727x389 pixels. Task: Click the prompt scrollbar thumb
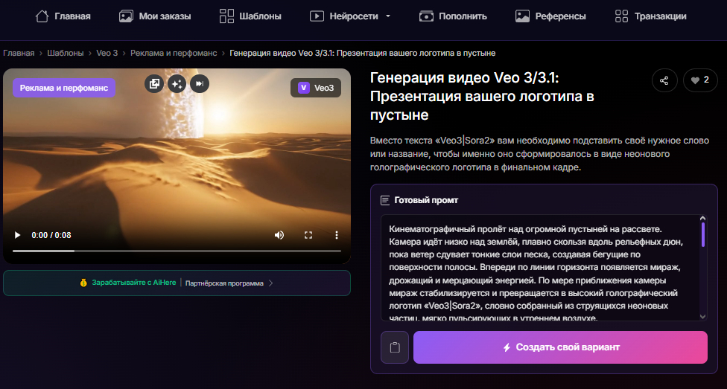click(x=703, y=235)
